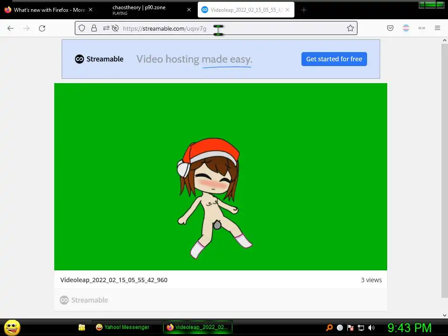
Task: Reload the current Streamable page
Action: coord(42,28)
